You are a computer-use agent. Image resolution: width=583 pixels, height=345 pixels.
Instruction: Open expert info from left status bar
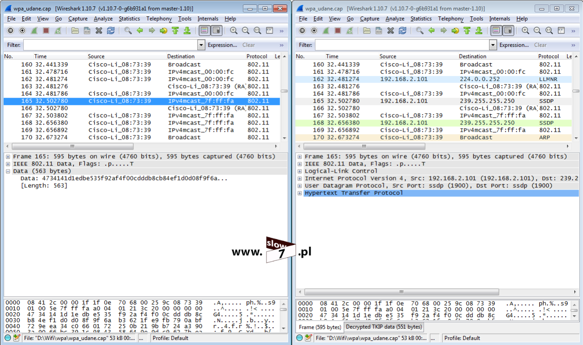pos(8,338)
